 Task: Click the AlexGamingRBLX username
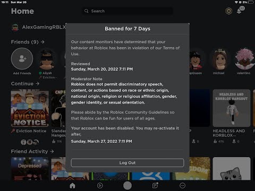point(44,27)
